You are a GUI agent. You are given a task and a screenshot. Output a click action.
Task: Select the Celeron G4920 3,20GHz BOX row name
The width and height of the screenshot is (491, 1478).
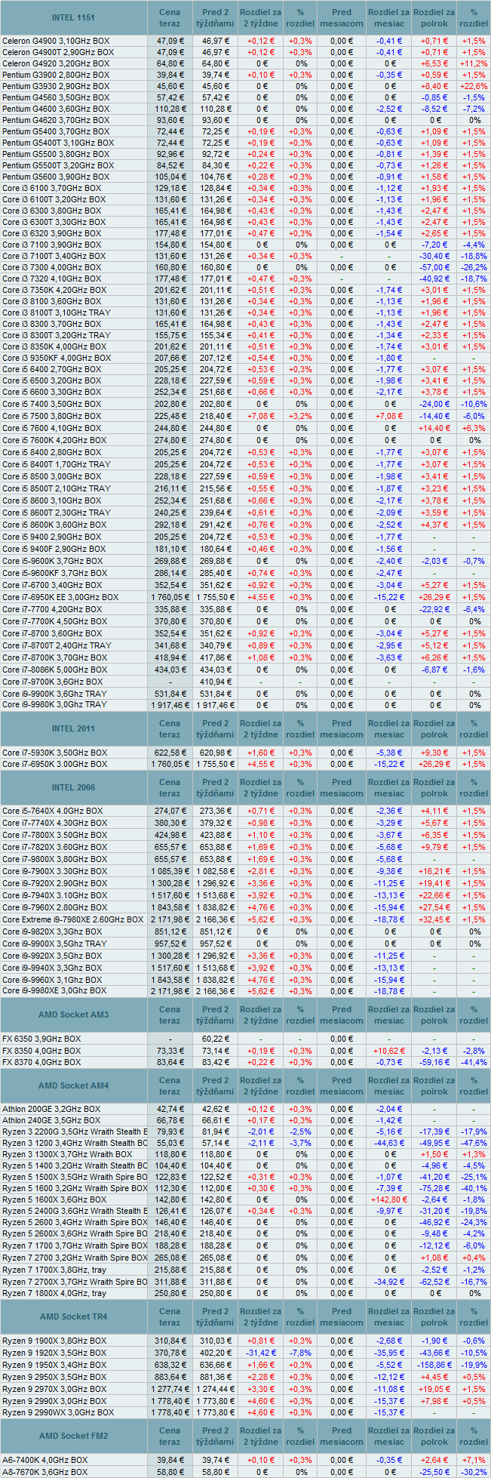pos(57,63)
